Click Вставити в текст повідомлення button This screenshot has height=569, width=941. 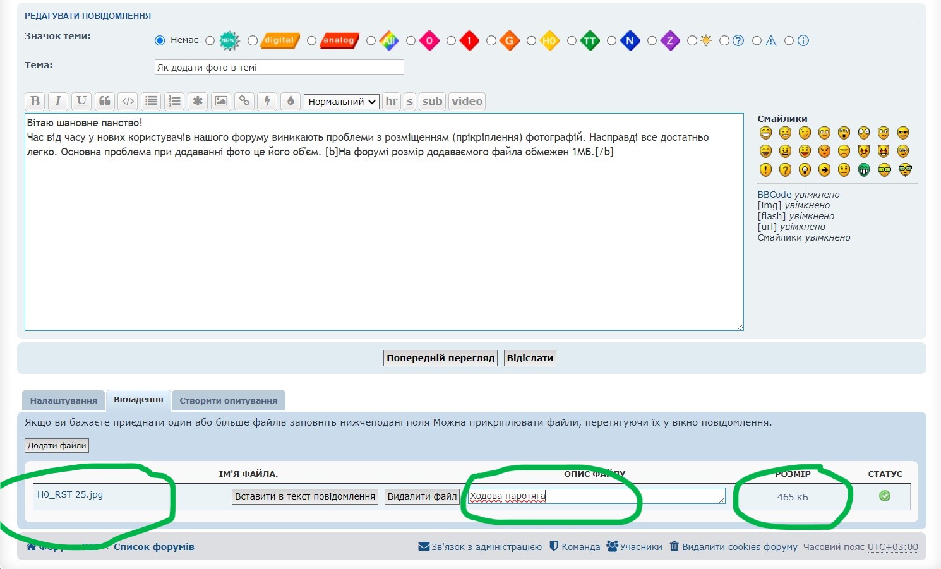pos(305,496)
